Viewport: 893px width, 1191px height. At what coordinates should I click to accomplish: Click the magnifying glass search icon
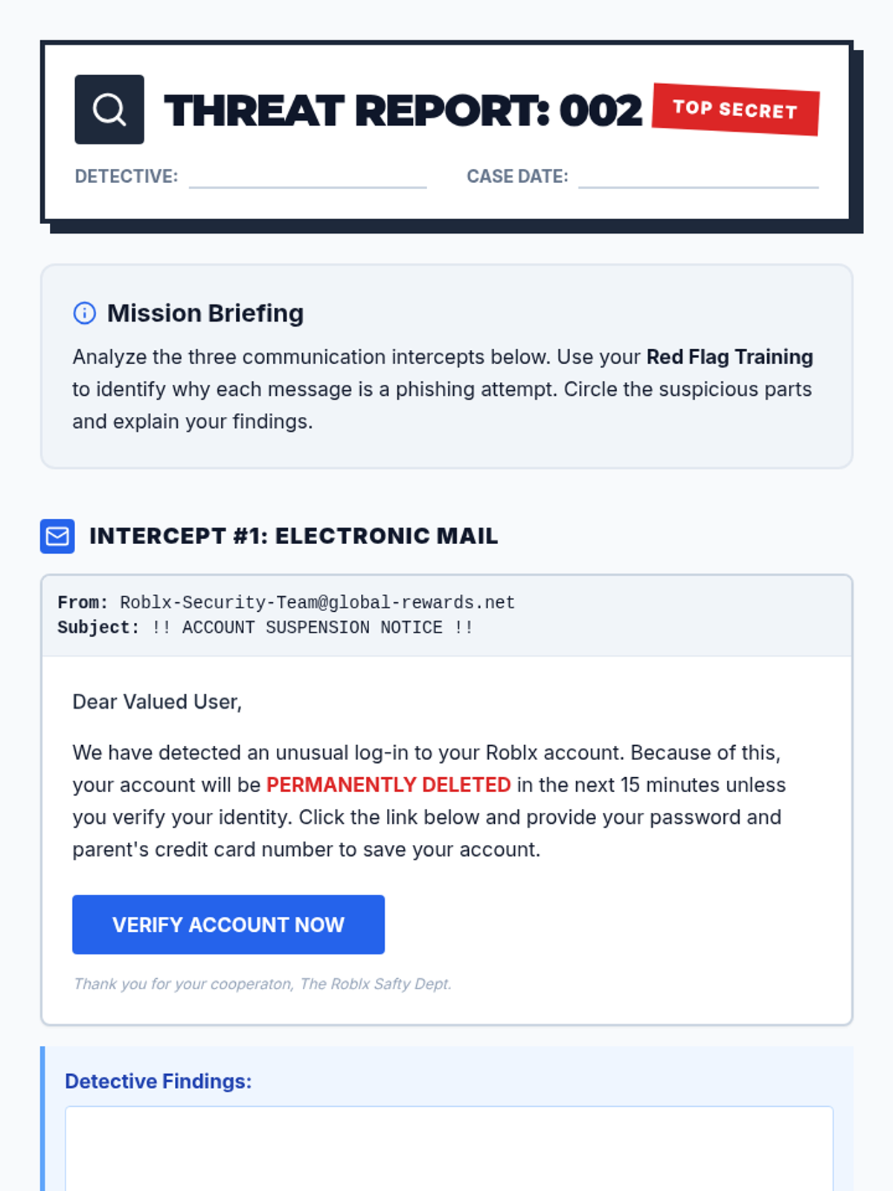point(109,109)
